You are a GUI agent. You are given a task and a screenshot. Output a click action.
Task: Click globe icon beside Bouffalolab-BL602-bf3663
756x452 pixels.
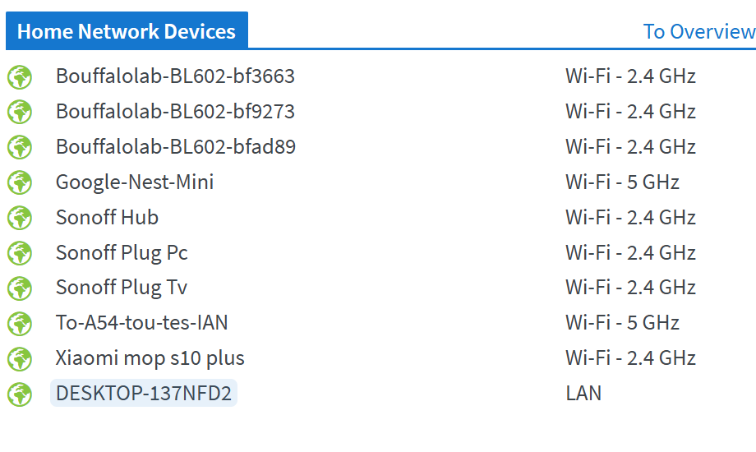coord(20,77)
